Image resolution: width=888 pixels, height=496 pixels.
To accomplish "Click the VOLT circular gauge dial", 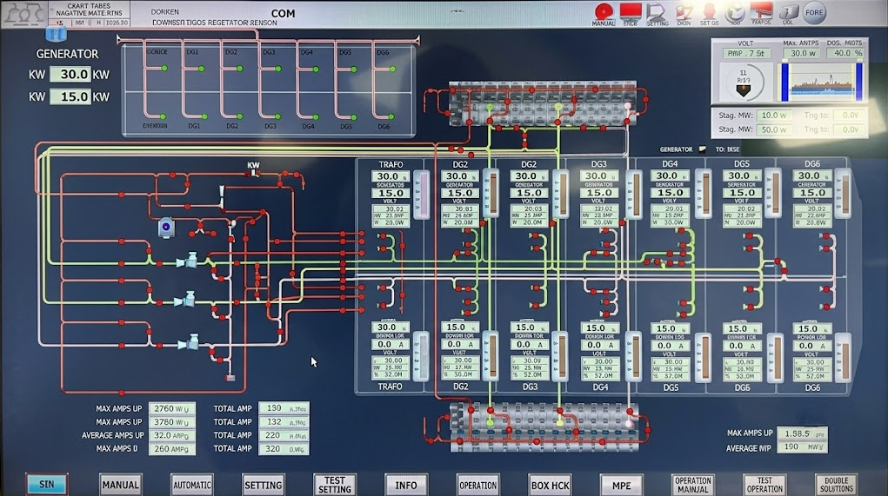I will point(743,82).
